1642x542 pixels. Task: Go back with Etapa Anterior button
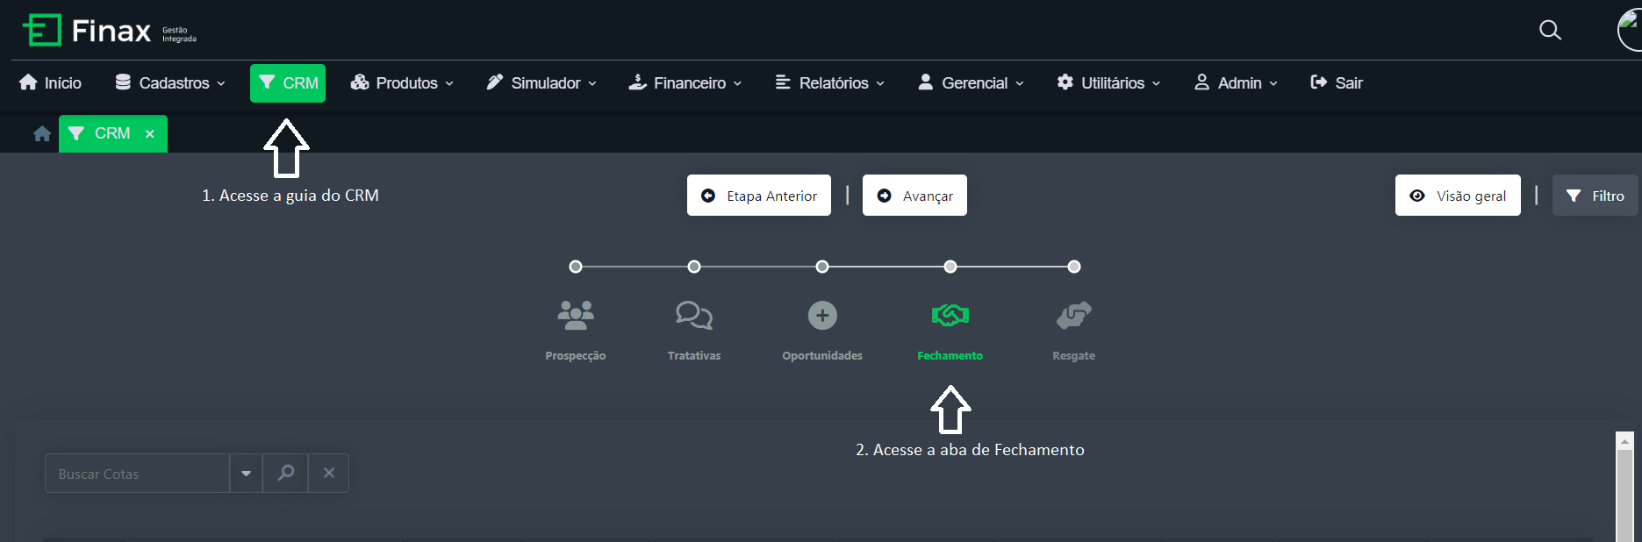(758, 196)
